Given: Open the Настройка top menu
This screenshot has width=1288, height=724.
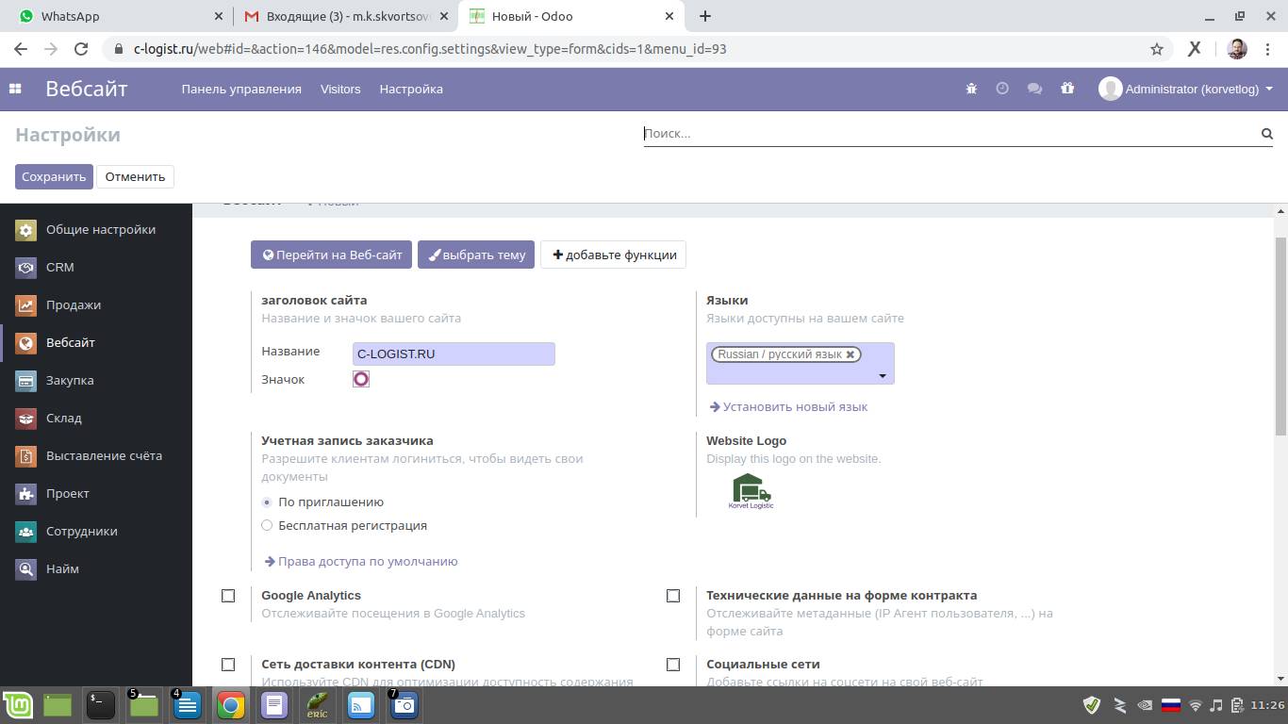Looking at the screenshot, I should point(411,89).
